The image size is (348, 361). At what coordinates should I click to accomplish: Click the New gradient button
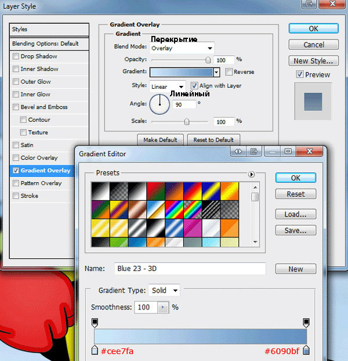pyautogui.click(x=296, y=269)
